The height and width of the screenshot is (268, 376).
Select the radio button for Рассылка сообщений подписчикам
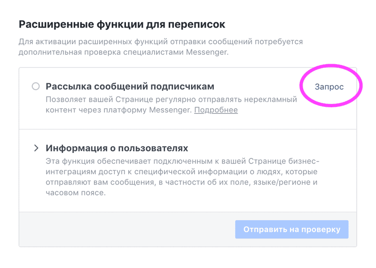36,87
